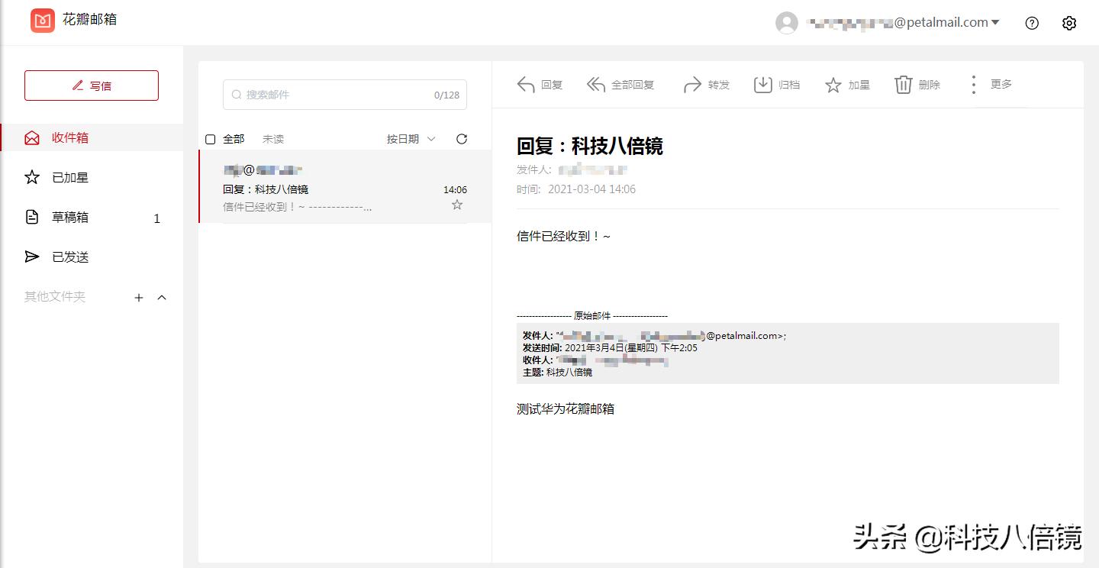Viewport: 1099px width, 568px height.
Task: Switch to the 未读 unread filter
Action: pos(273,139)
